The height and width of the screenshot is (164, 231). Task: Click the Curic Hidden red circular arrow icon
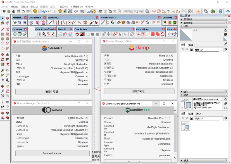(163, 34)
